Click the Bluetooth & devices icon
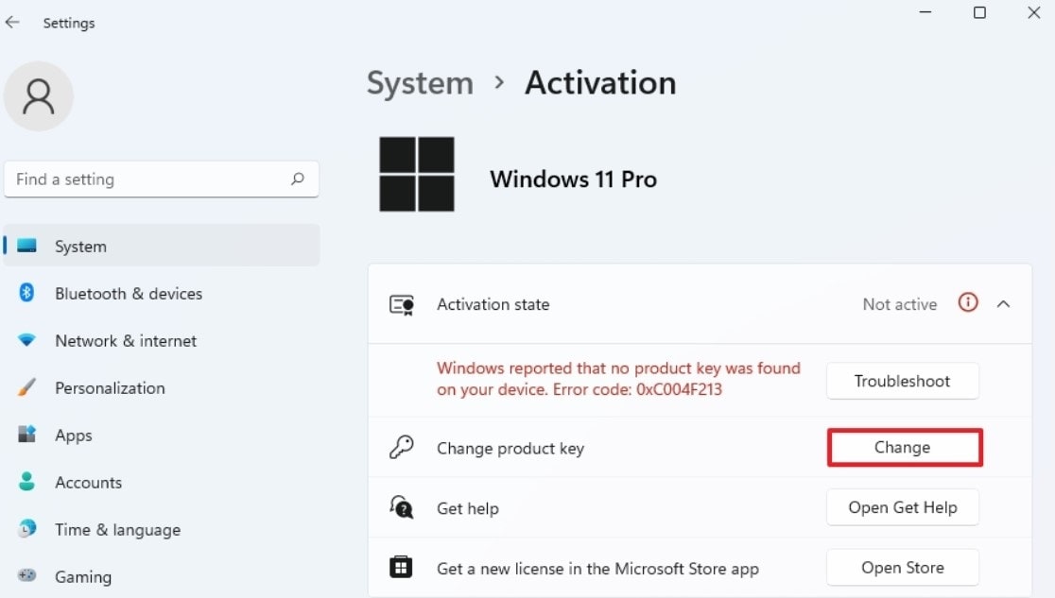 click(26, 293)
